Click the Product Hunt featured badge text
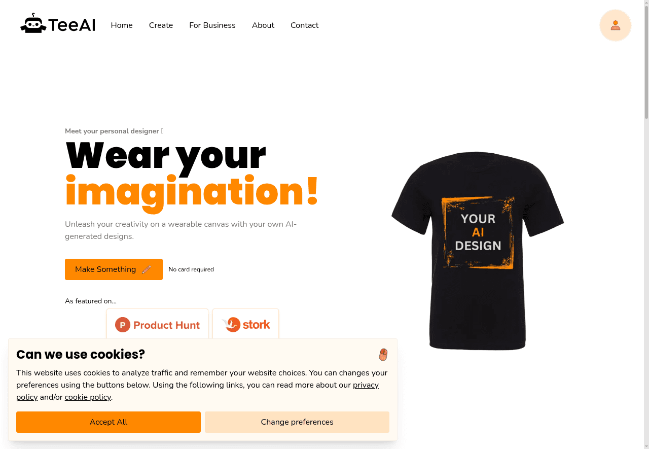The image size is (649, 449). point(167,325)
